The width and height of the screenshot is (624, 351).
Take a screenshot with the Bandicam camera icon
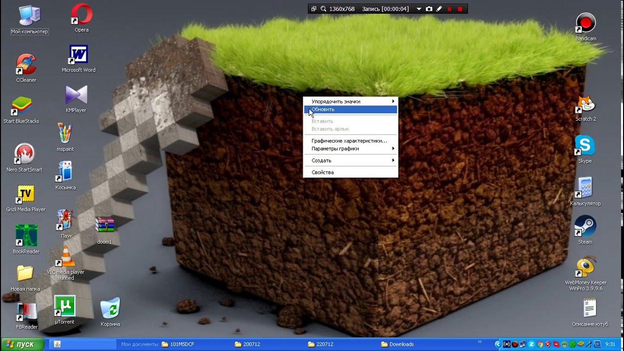pyautogui.click(x=429, y=9)
